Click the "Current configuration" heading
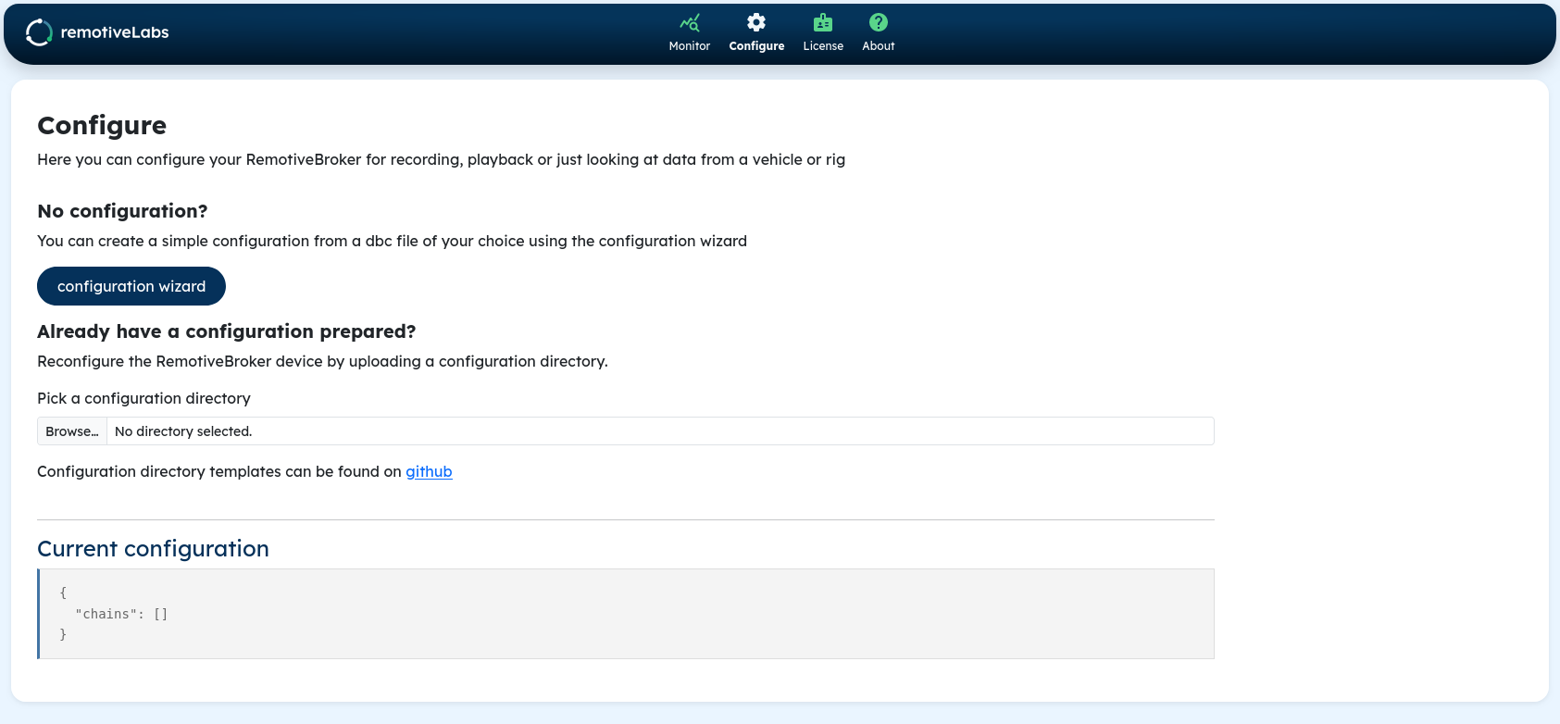 coord(153,549)
